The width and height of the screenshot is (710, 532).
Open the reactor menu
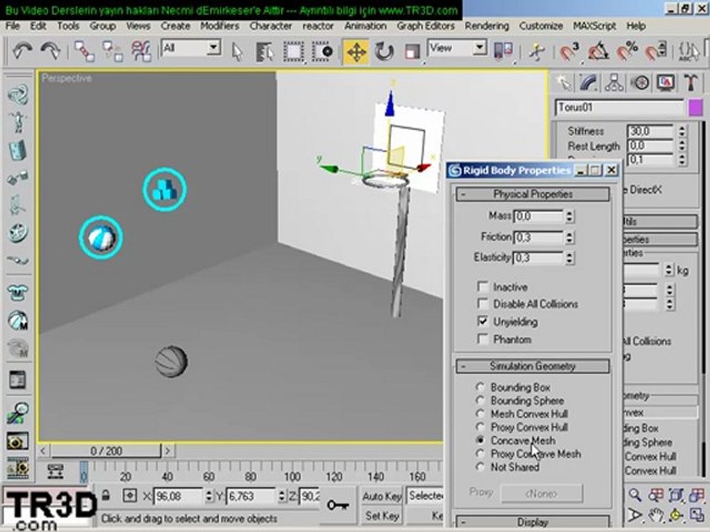[x=318, y=27]
